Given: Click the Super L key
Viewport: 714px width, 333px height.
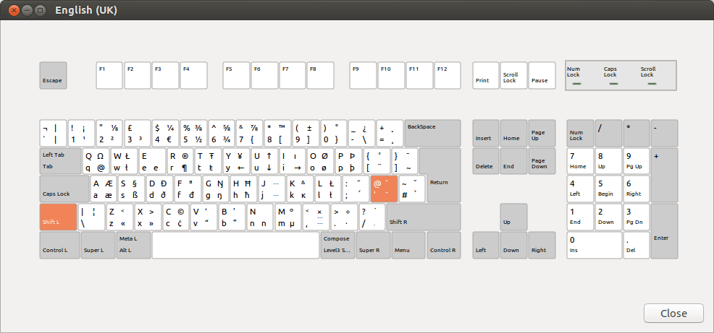Looking at the screenshot, I should 98,246.
